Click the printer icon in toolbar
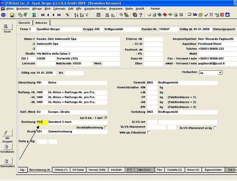237x181 pixels. click(107, 15)
